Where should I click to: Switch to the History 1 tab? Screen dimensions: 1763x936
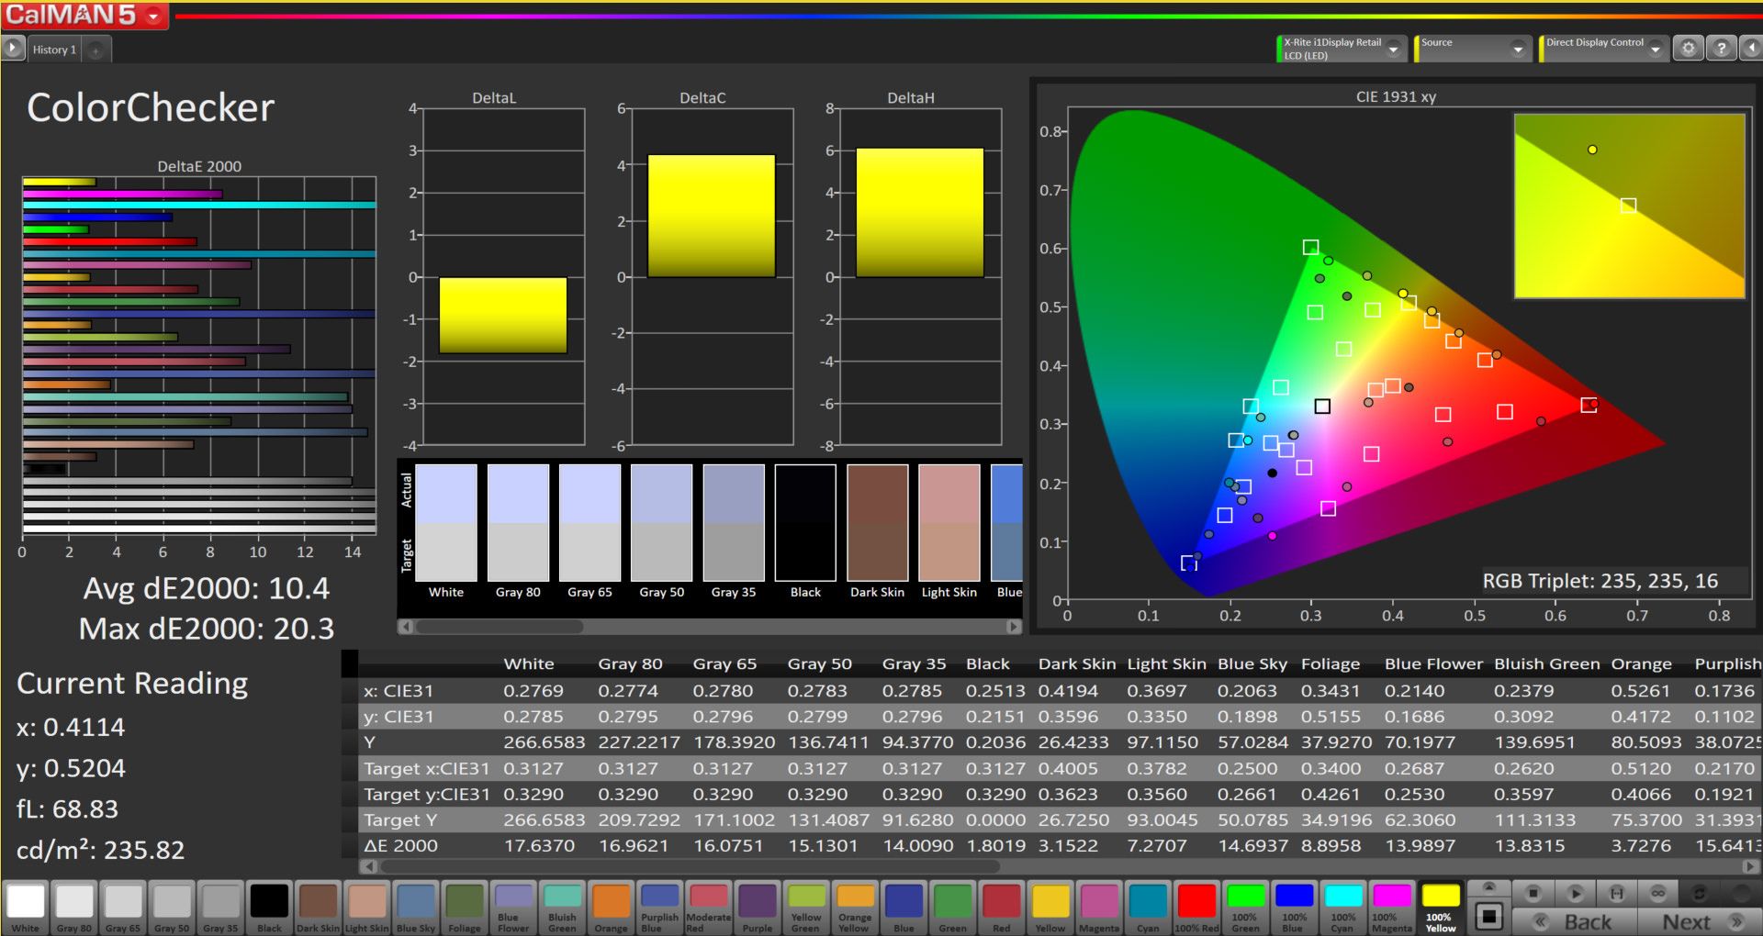click(54, 50)
